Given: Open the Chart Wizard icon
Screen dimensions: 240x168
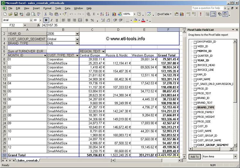Looking at the screenshot, I should pos(114,14).
